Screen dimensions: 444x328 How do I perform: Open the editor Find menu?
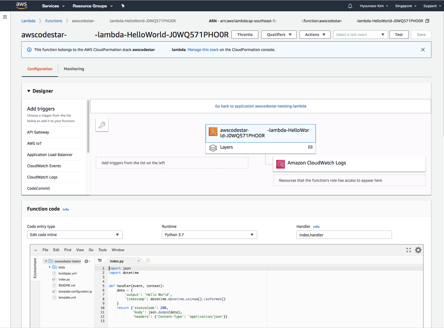pyautogui.click(x=68, y=250)
